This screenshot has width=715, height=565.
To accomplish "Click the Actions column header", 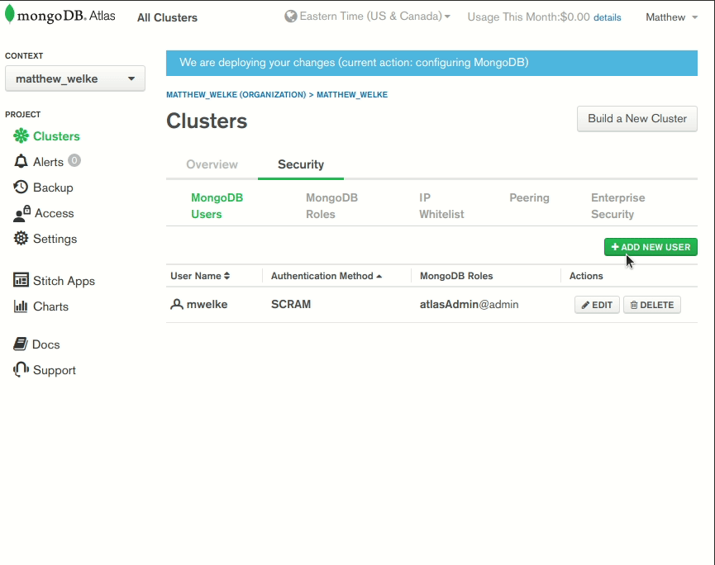I will tap(586, 276).
